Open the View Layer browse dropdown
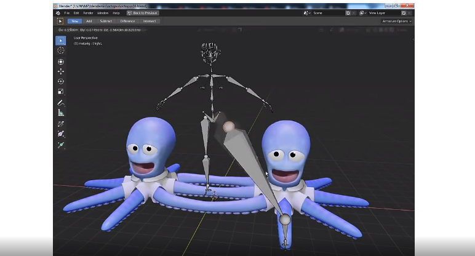 (364, 12)
